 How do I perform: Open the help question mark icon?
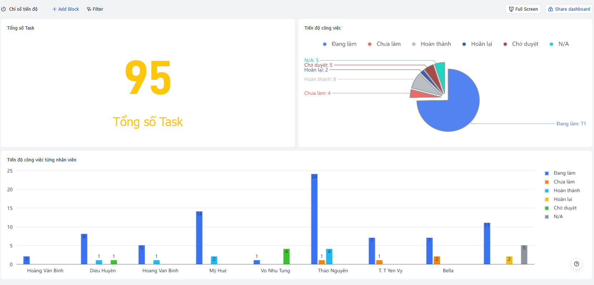[576, 264]
